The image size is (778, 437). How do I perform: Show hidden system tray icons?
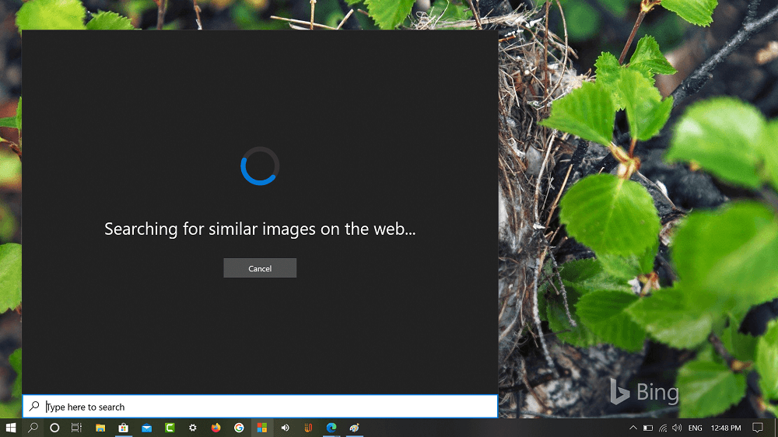coord(633,428)
